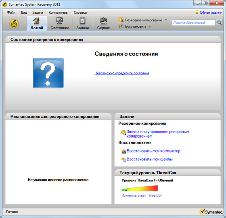
Task: Expand the Резервное копирование dropdown arrow
Action: pos(166,20)
